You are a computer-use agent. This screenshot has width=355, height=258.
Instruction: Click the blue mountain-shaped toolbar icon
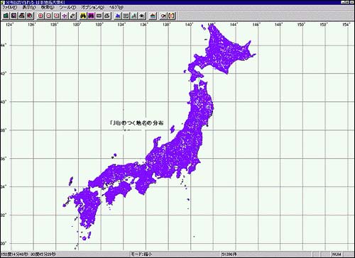pyautogui.click(x=118, y=16)
